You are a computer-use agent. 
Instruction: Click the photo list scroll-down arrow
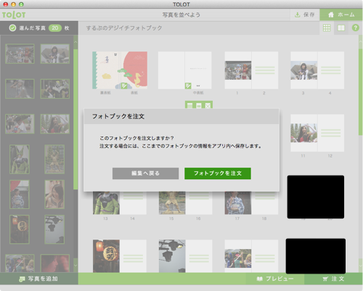click(x=76, y=266)
